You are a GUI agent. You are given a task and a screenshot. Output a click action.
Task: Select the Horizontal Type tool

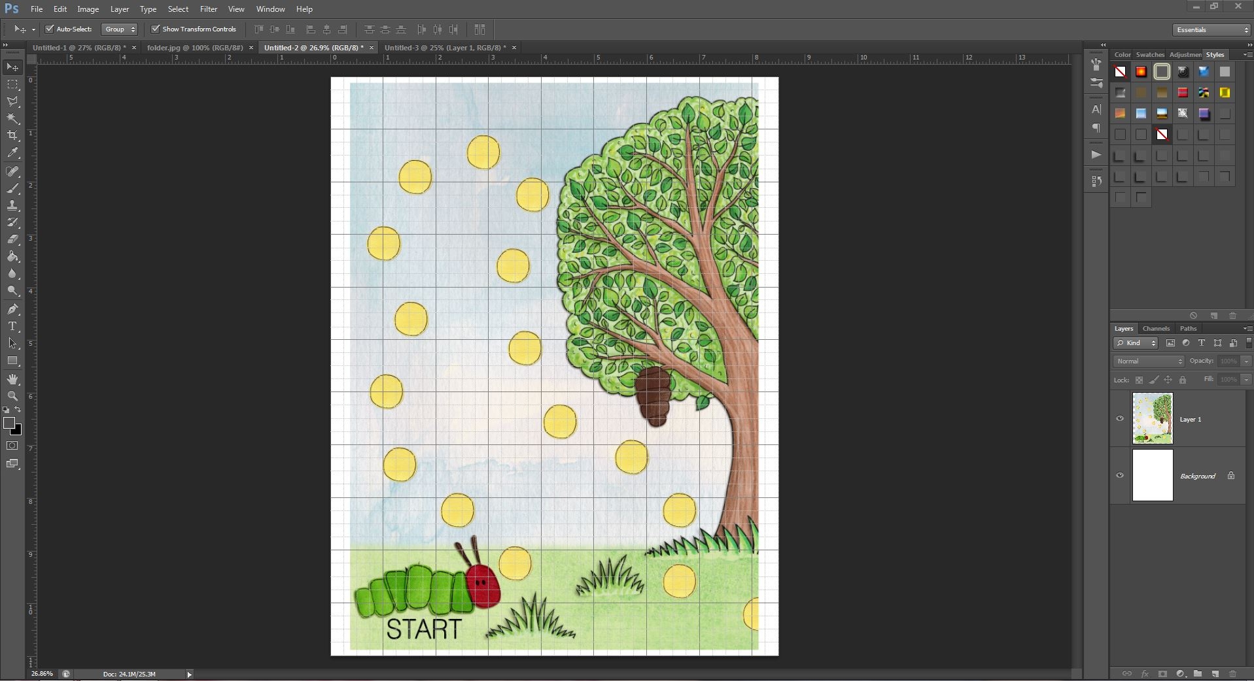click(12, 326)
